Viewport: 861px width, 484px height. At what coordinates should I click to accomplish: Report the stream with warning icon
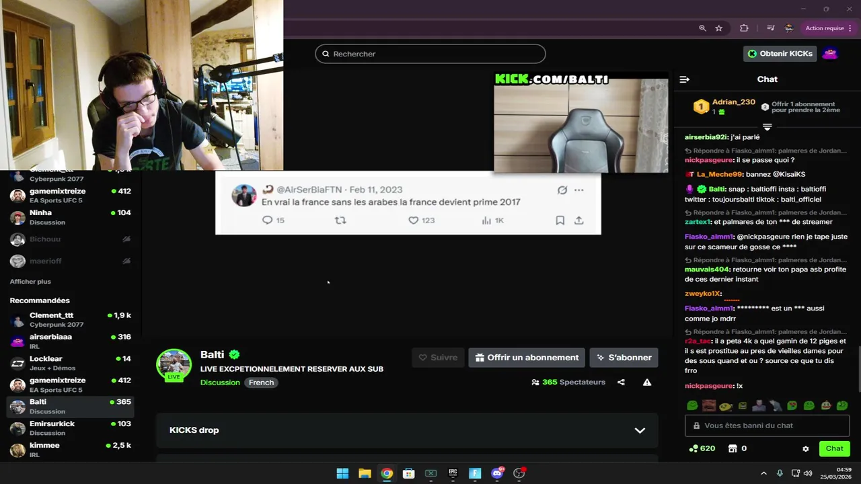[x=646, y=382]
